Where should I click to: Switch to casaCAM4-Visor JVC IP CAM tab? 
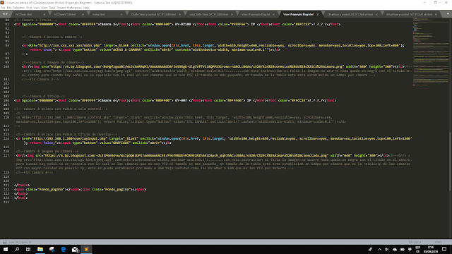pyautogui.click(x=210, y=14)
